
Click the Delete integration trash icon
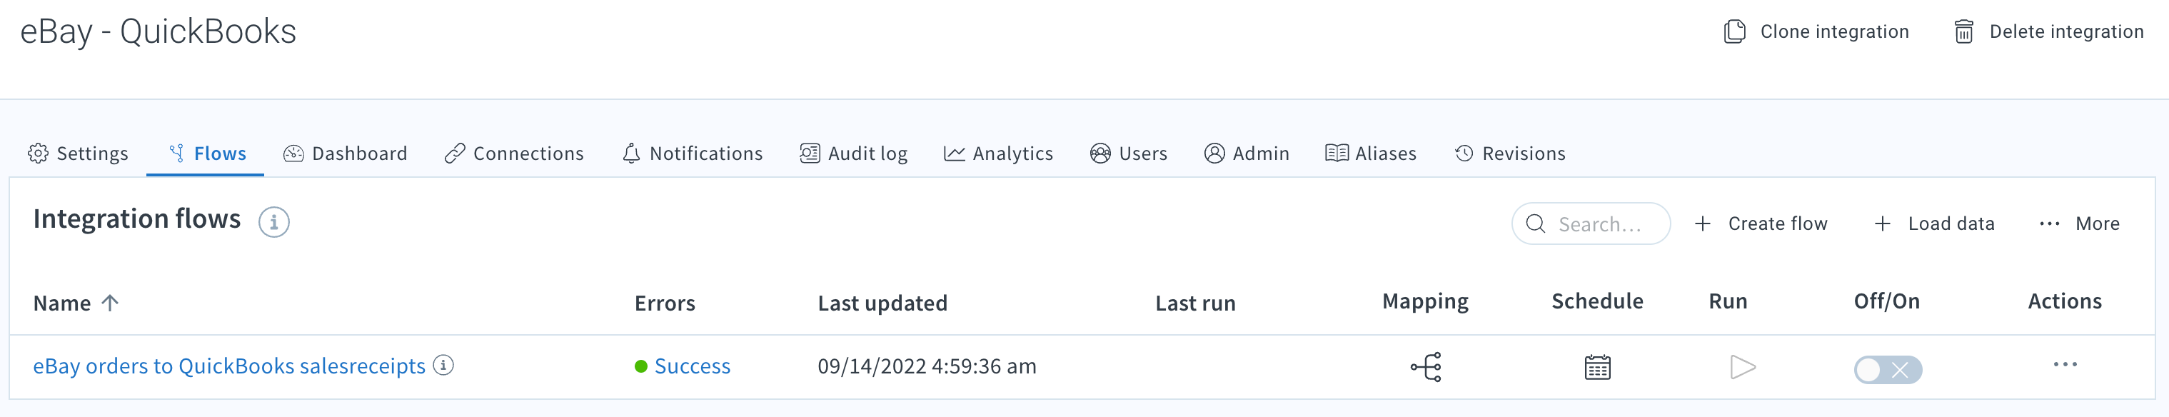point(1963,32)
